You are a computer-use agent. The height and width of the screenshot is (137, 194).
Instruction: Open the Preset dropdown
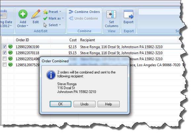point(52,12)
